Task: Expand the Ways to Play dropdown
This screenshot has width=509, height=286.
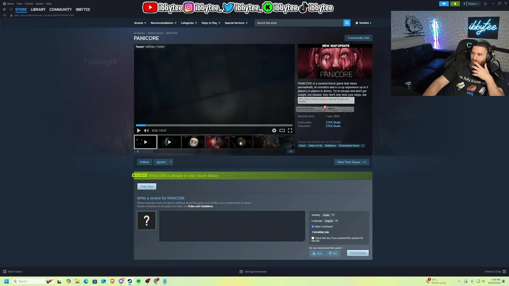Action: pyautogui.click(x=211, y=23)
